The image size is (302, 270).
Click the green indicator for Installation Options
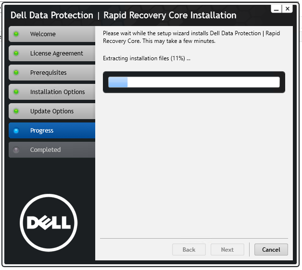click(16, 92)
